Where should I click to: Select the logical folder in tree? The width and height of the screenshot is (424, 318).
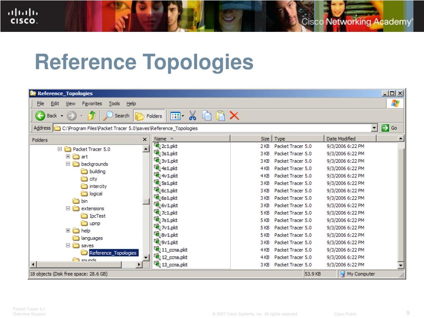[92, 194]
